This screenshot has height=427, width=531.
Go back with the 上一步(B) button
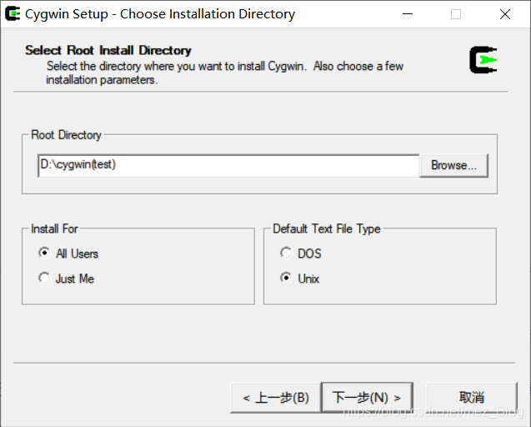point(276,398)
